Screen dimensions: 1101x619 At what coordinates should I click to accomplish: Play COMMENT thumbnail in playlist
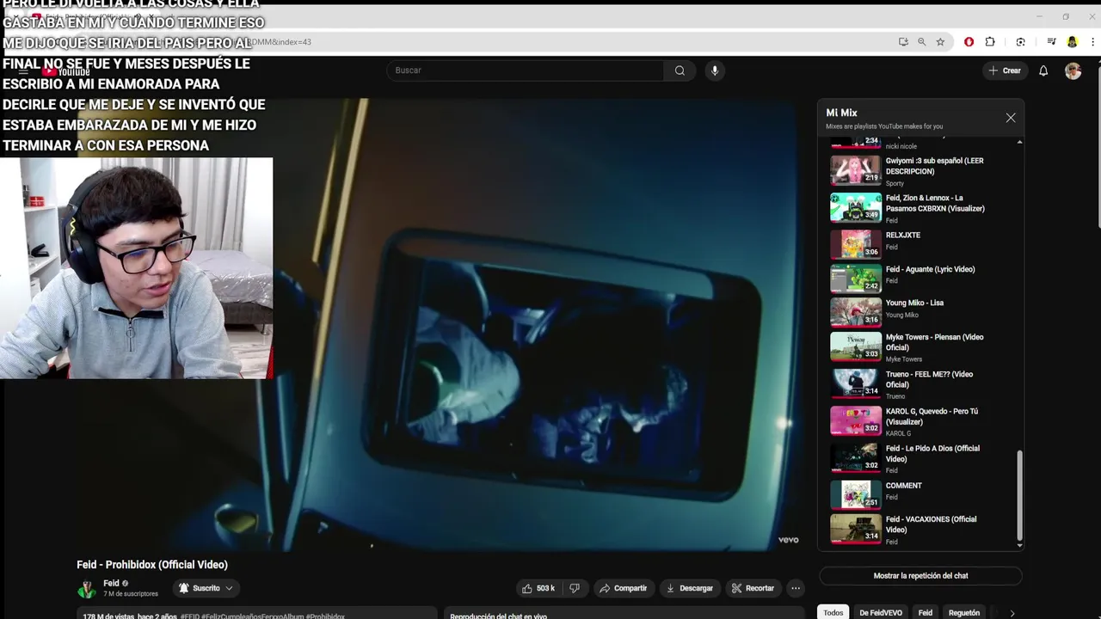click(856, 493)
